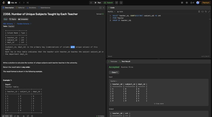
Task: Open the notes icon in top bar
Action: tap(121, 3)
